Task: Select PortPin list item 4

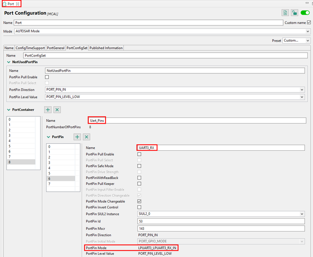Action: point(61,168)
